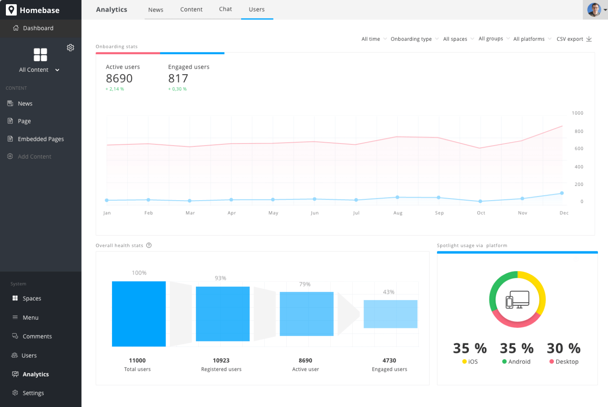
Task: Open the All spaces dropdown
Action: [x=458, y=39]
